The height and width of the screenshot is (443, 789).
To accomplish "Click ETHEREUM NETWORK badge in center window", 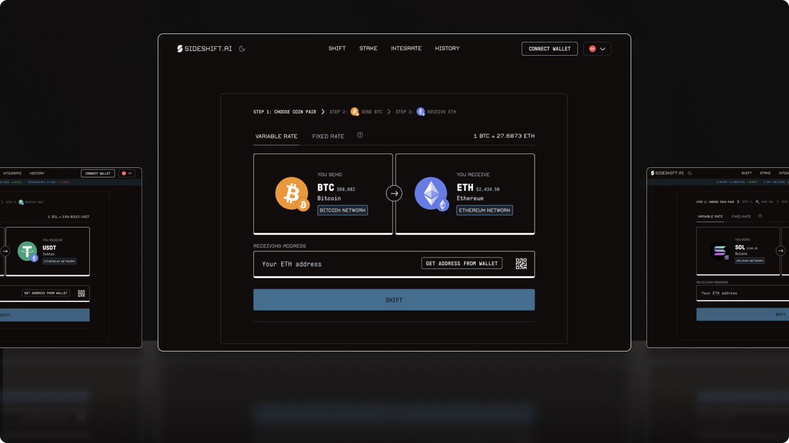I will click(485, 210).
